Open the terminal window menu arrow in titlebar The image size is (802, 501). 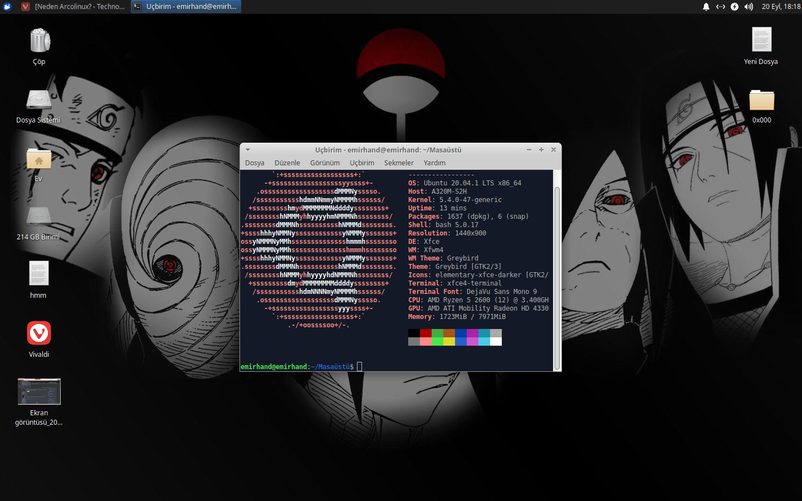(x=248, y=150)
